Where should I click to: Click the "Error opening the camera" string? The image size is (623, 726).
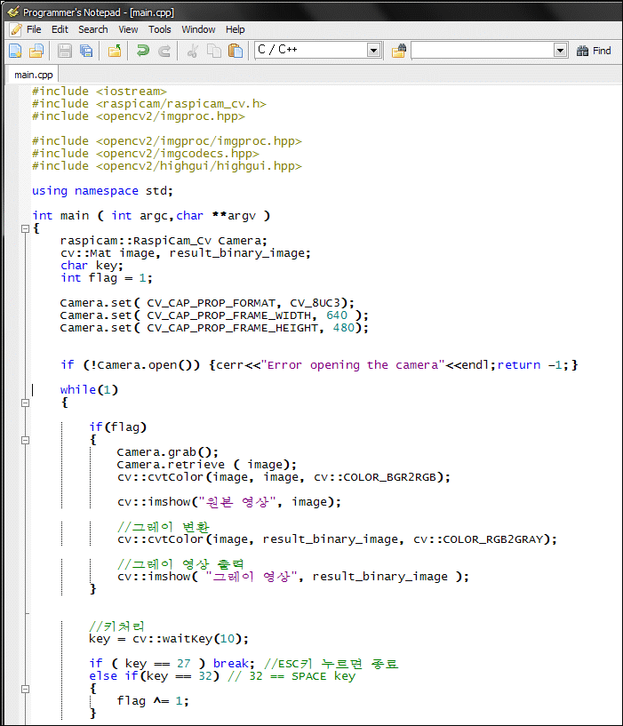[353, 365]
